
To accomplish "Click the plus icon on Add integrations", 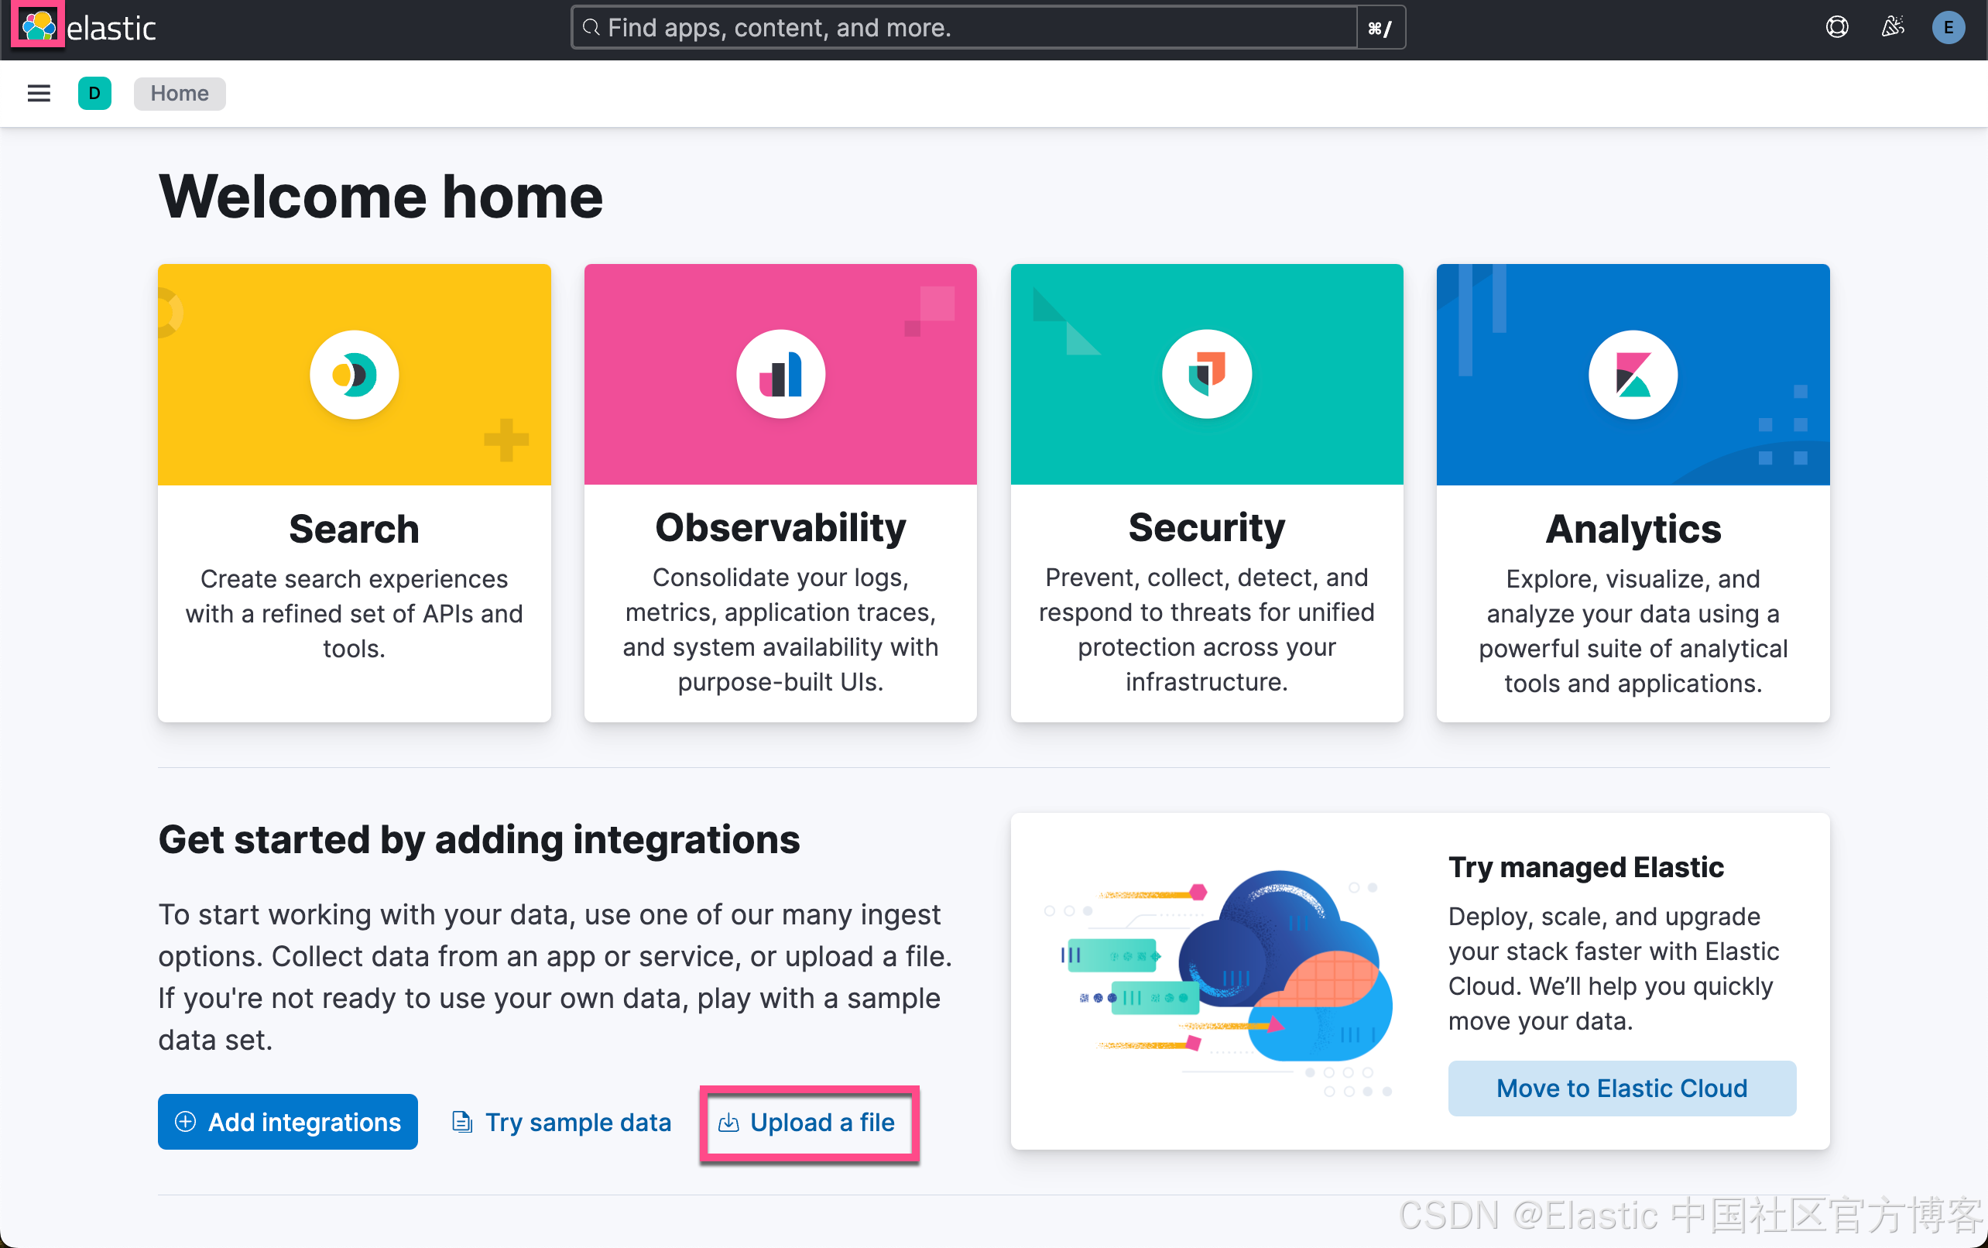I will point(185,1122).
